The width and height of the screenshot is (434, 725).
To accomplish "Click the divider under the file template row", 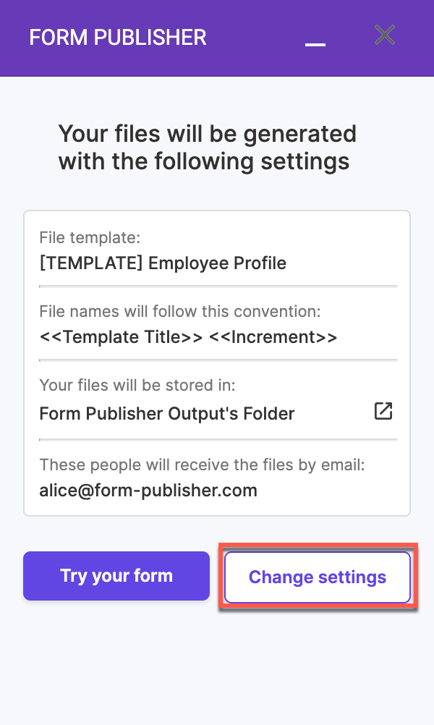I will coord(218,286).
